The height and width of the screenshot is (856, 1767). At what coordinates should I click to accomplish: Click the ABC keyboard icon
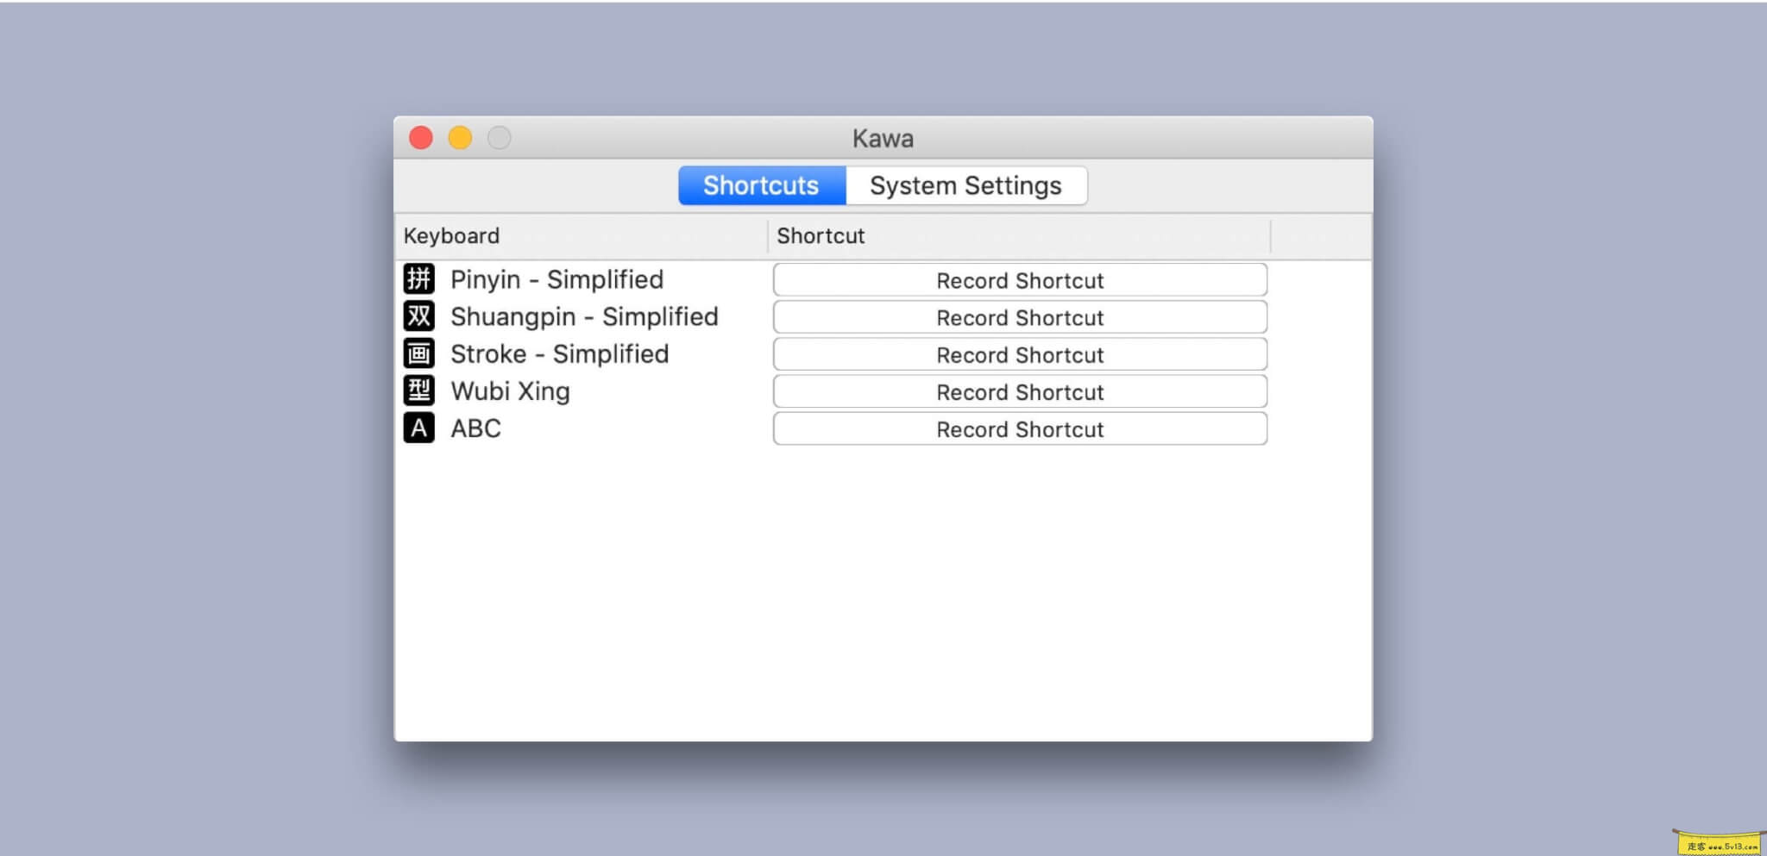[x=418, y=428]
